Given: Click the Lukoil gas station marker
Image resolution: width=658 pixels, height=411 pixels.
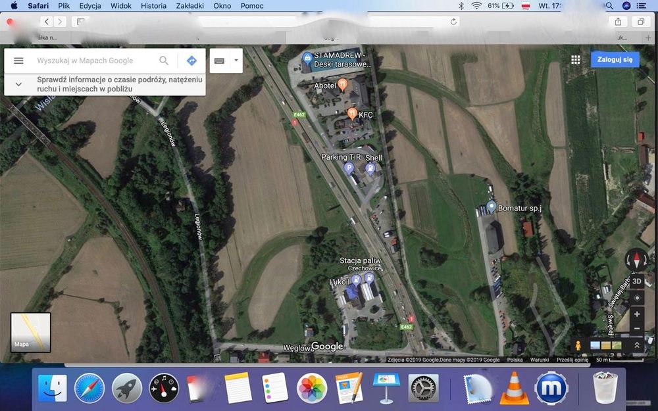Looking at the screenshot, I should (356, 280).
